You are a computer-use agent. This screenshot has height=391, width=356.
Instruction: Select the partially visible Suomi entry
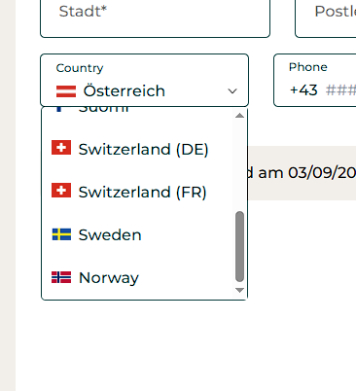(x=137, y=110)
